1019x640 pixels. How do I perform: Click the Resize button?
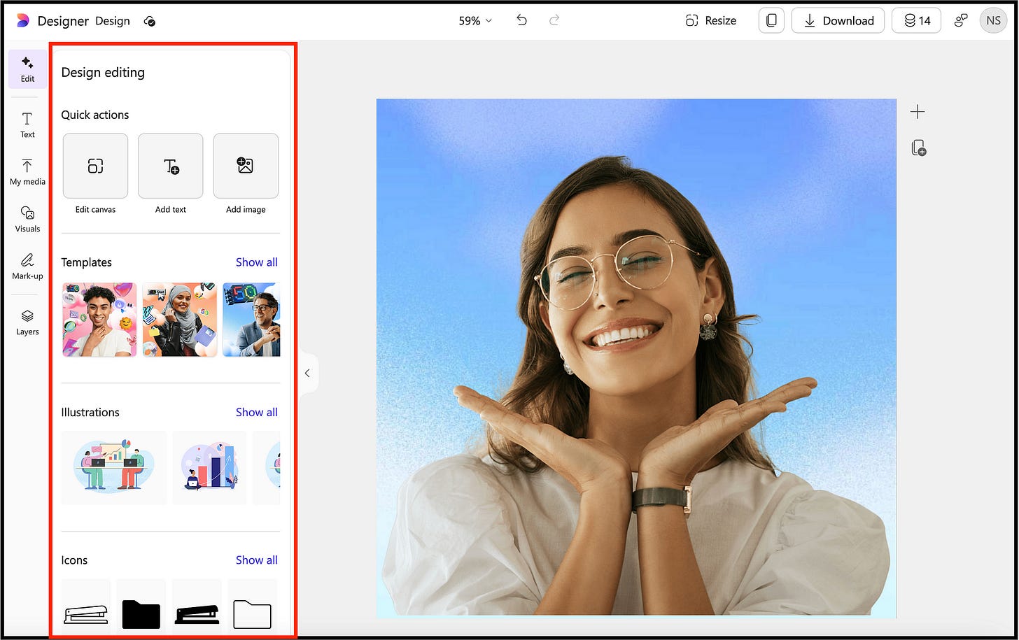click(x=711, y=20)
